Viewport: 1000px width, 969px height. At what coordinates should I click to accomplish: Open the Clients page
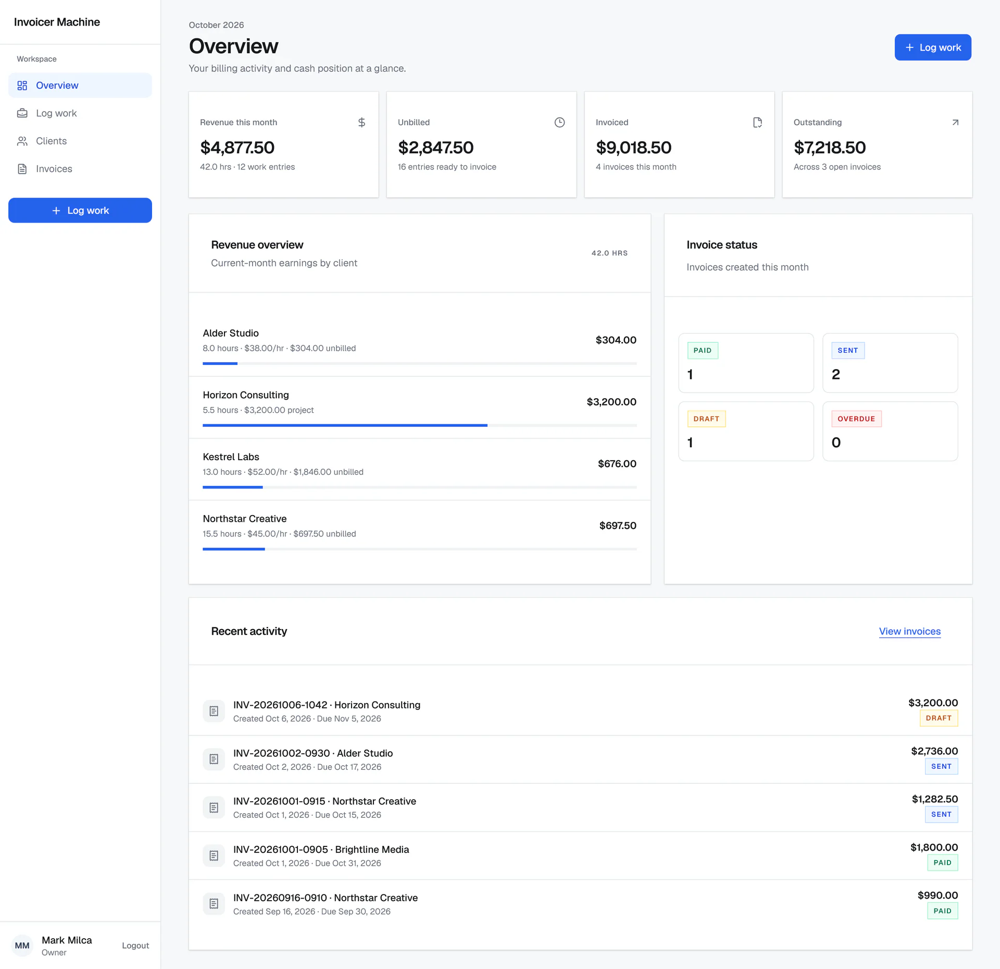80,141
